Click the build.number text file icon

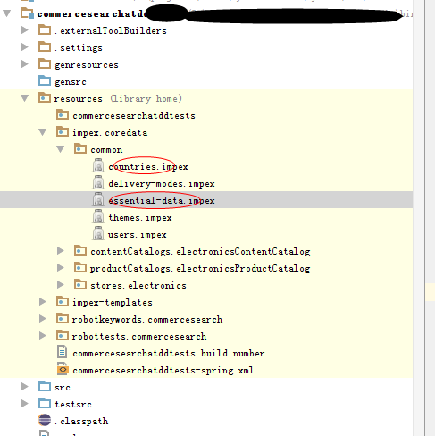(x=63, y=352)
